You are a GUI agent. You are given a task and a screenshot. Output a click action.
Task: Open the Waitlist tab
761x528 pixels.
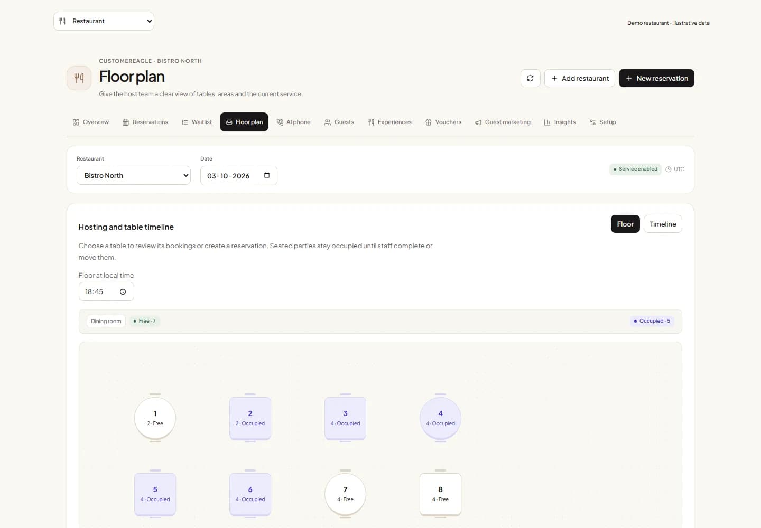[x=197, y=122]
